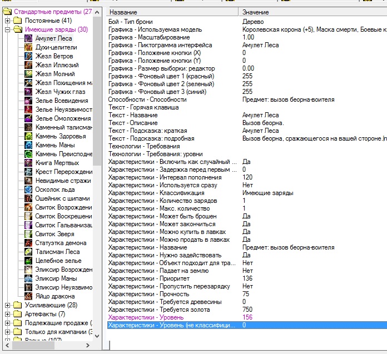The height and width of the screenshot is (354, 387).
Task: Click the Камень Маны icon
Action: (x=28, y=145)
